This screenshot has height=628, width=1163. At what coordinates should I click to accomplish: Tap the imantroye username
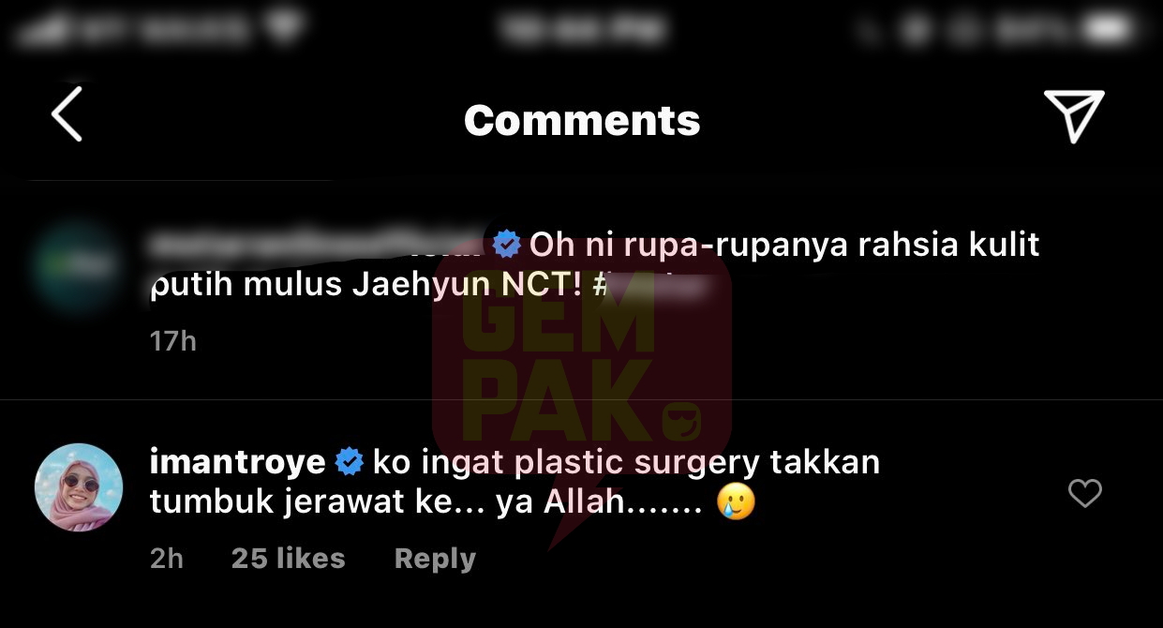click(237, 462)
